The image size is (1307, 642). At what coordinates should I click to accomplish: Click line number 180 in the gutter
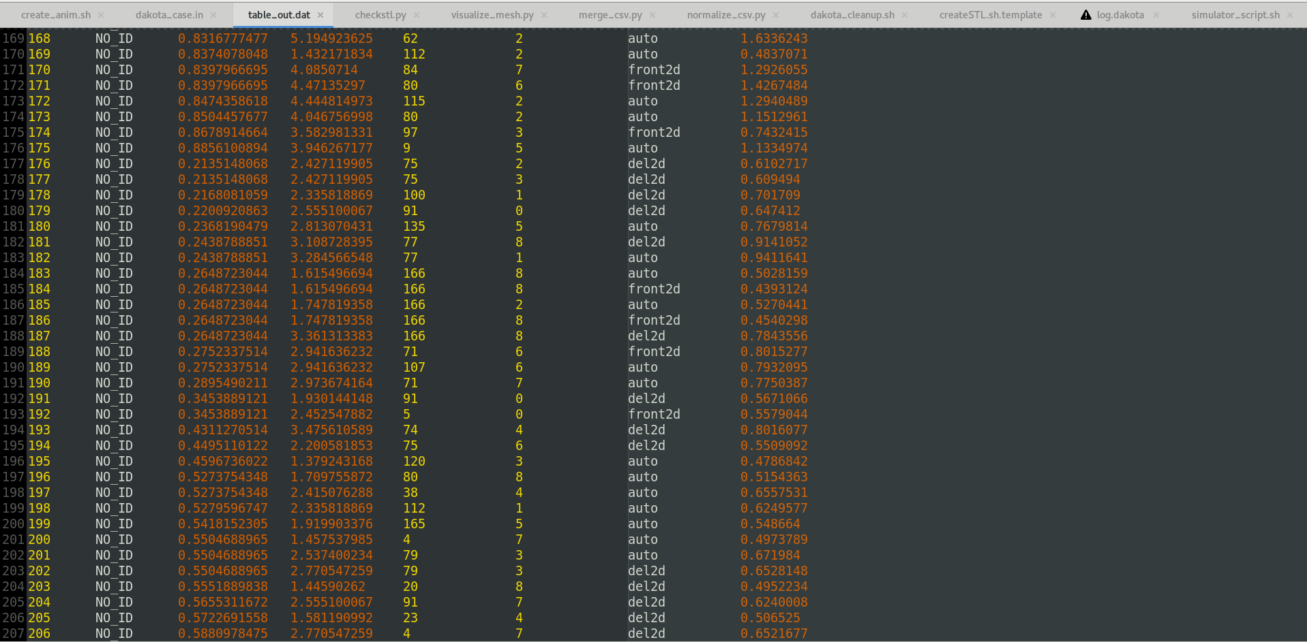(x=13, y=211)
